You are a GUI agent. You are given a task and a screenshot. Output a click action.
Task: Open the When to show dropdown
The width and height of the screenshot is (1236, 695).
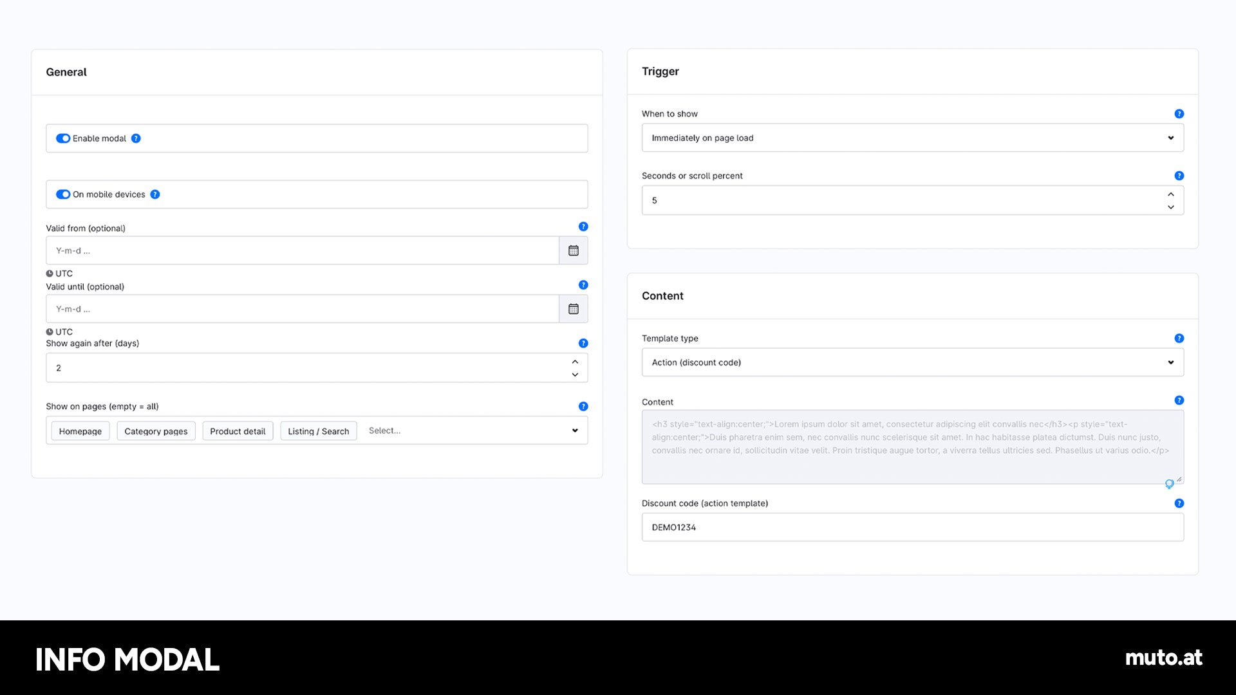tap(912, 138)
